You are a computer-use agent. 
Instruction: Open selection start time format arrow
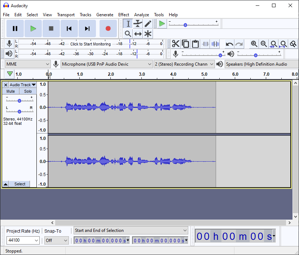[x=128, y=240]
